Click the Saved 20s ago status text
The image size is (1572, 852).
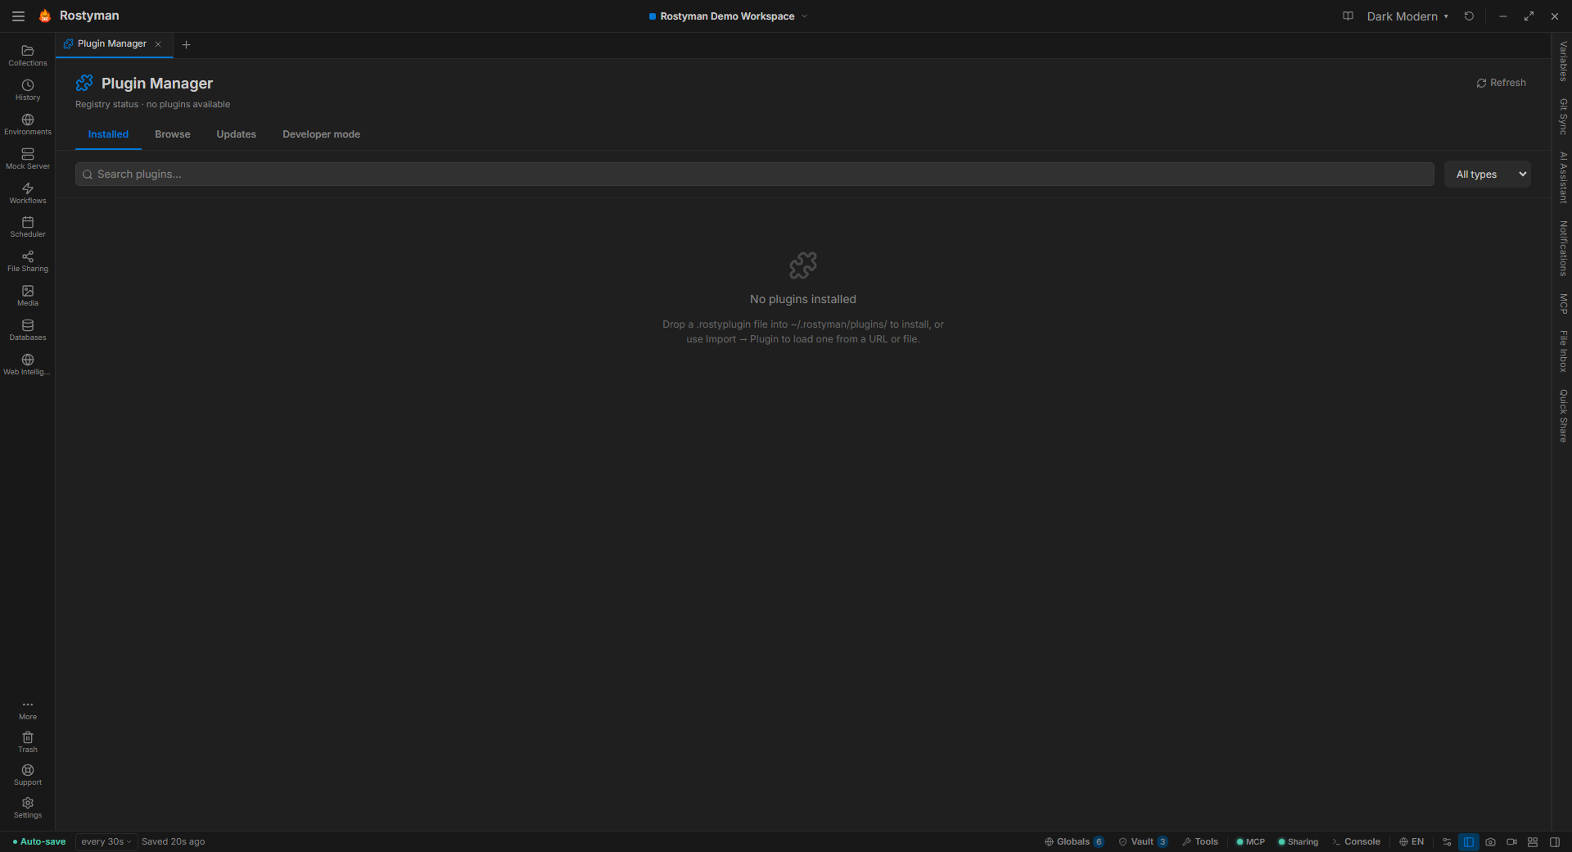(x=174, y=841)
